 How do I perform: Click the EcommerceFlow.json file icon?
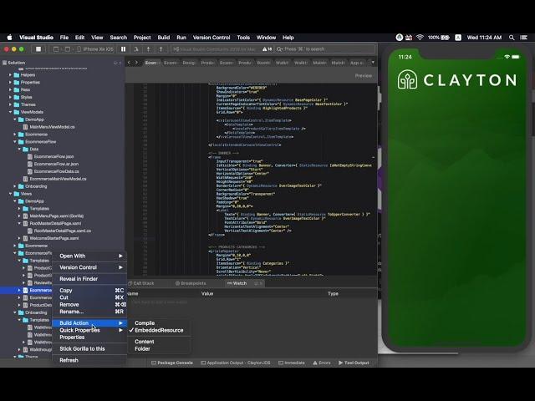point(30,156)
